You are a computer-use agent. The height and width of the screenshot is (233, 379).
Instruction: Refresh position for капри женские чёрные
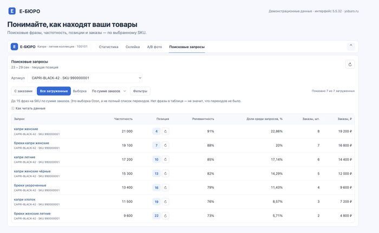165,174
